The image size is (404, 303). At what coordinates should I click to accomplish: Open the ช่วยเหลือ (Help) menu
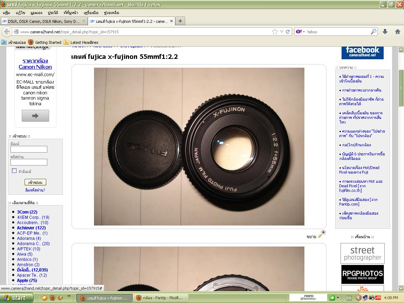click(x=111, y=13)
